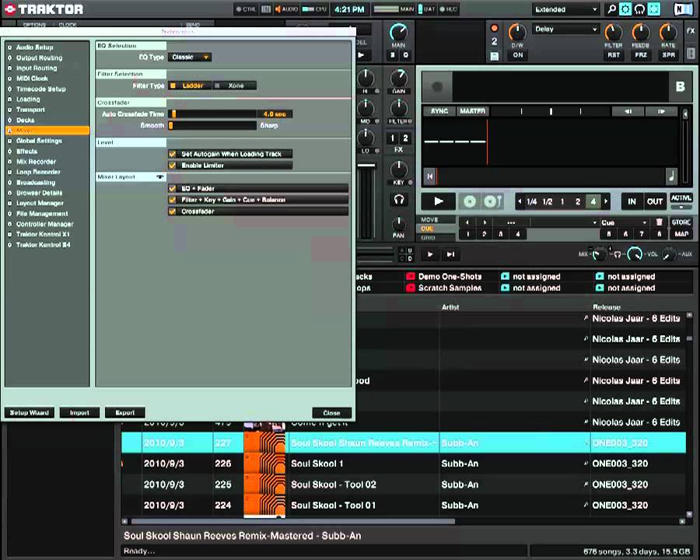Select the Ladder filter type
The width and height of the screenshot is (700, 560).
tap(189, 86)
